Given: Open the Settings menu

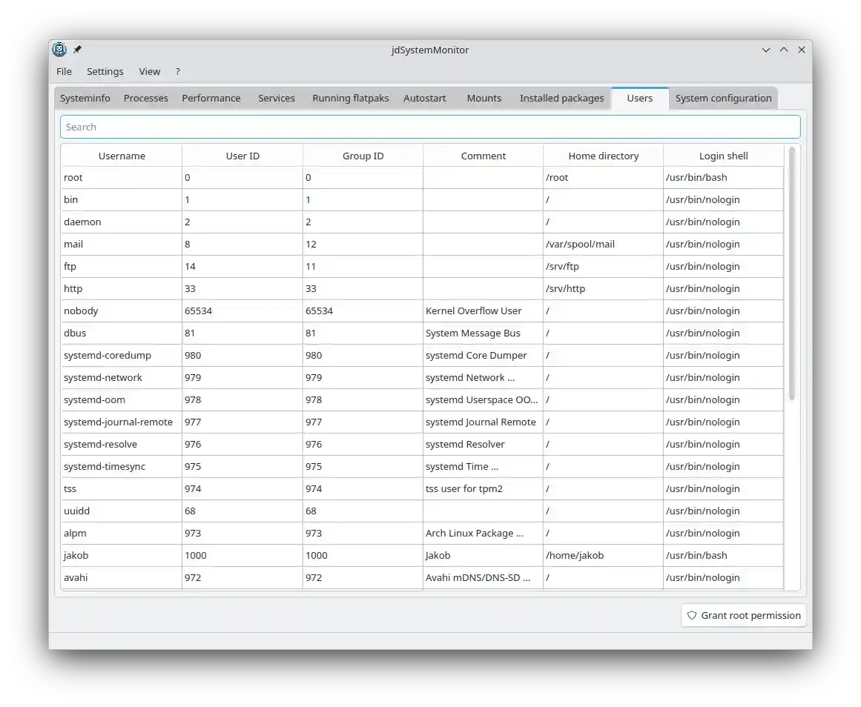Looking at the screenshot, I should [x=105, y=71].
